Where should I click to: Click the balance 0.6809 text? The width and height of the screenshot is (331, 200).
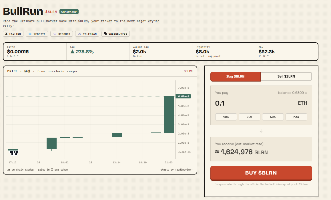tap(293, 93)
